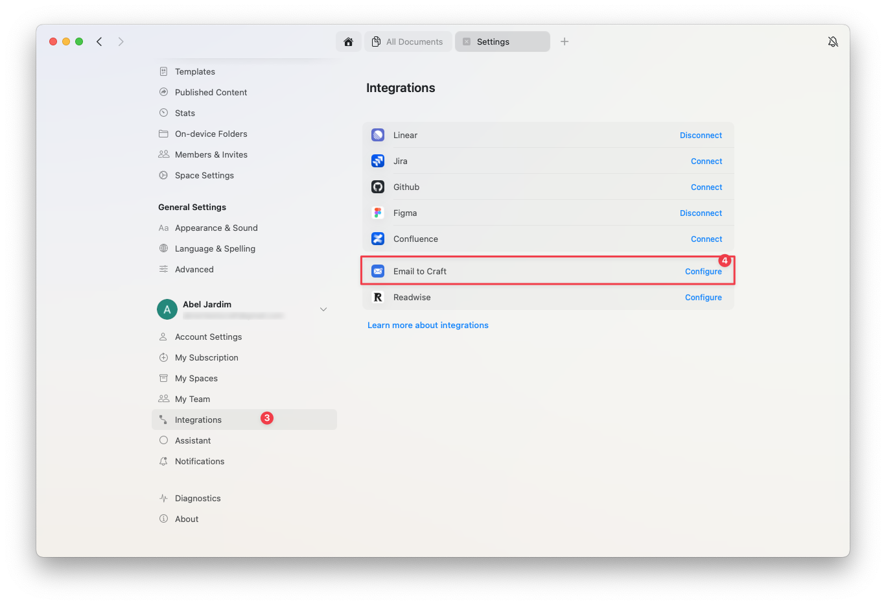This screenshot has height=605, width=886.
Task: Go back with the left arrow
Action: coord(99,42)
